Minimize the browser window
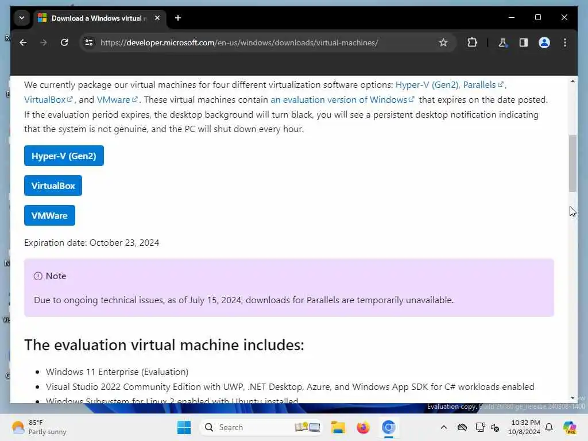The width and height of the screenshot is (588, 441). coord(512,18)
